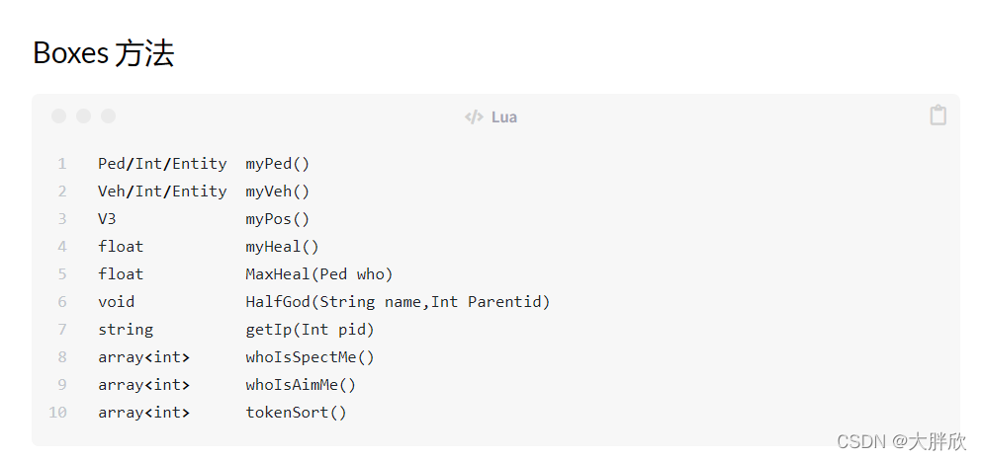Click the myPos() function text

tap(278, 219)
